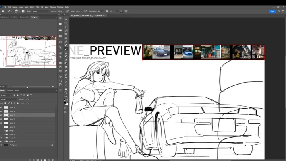Open smoothing options gear icon
The width and height of the screenshot is (286, 161).
click(x=107, y=11)
